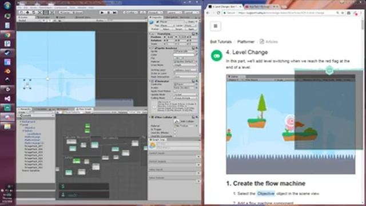
Task: Open the Draw Mode dropdown
Action: pyautogui.click(x=185, y=65)
